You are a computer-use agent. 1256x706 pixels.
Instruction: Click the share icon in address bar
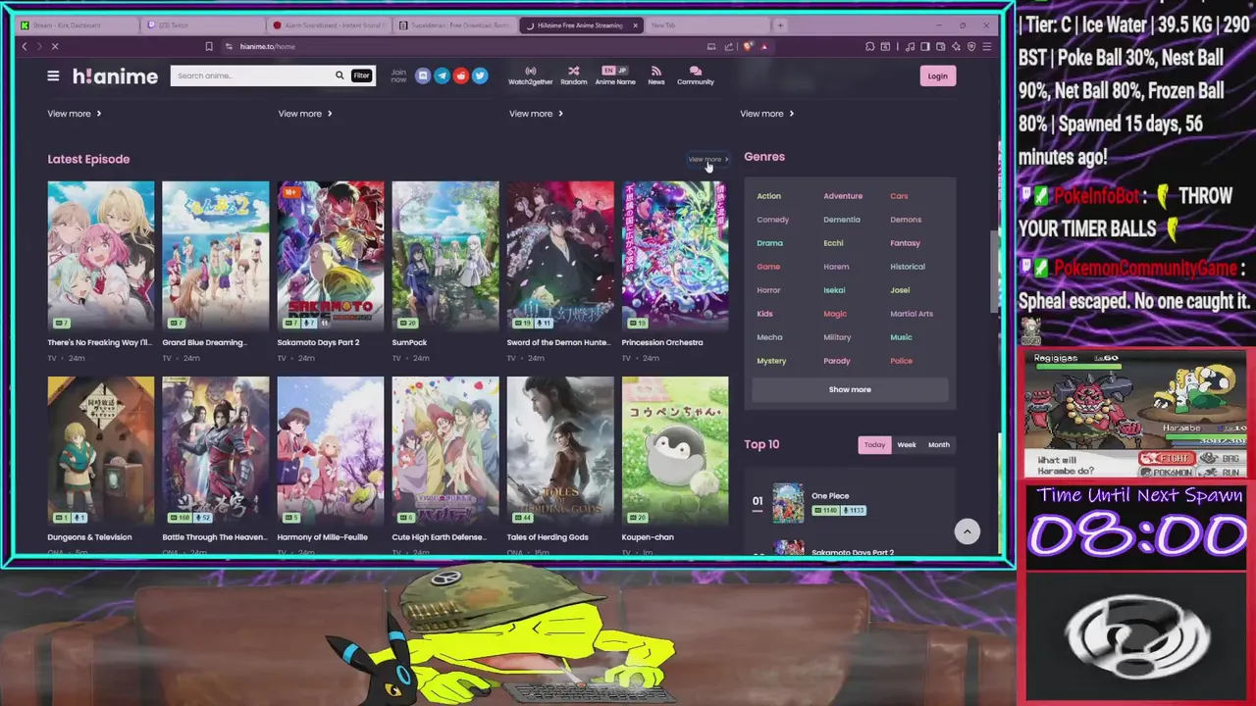coord(729,46)
